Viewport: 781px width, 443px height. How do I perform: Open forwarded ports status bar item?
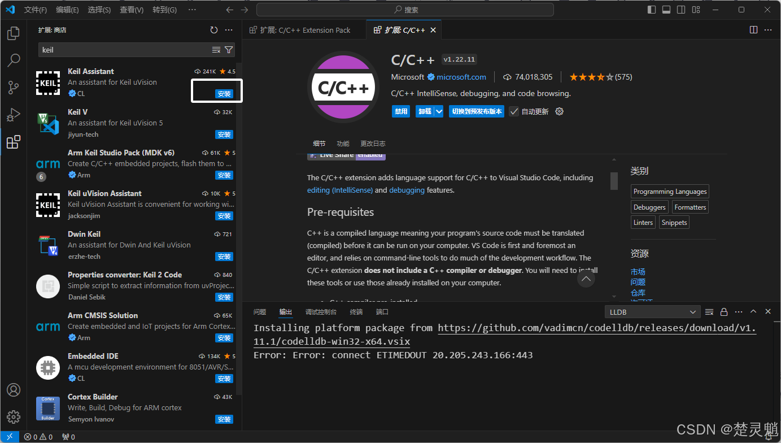[x=68, y=437]
